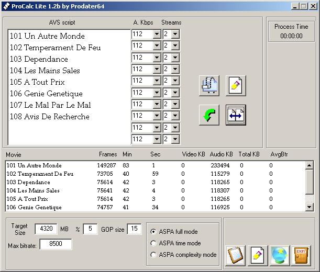Click the GOP size field showing 15

134,229
